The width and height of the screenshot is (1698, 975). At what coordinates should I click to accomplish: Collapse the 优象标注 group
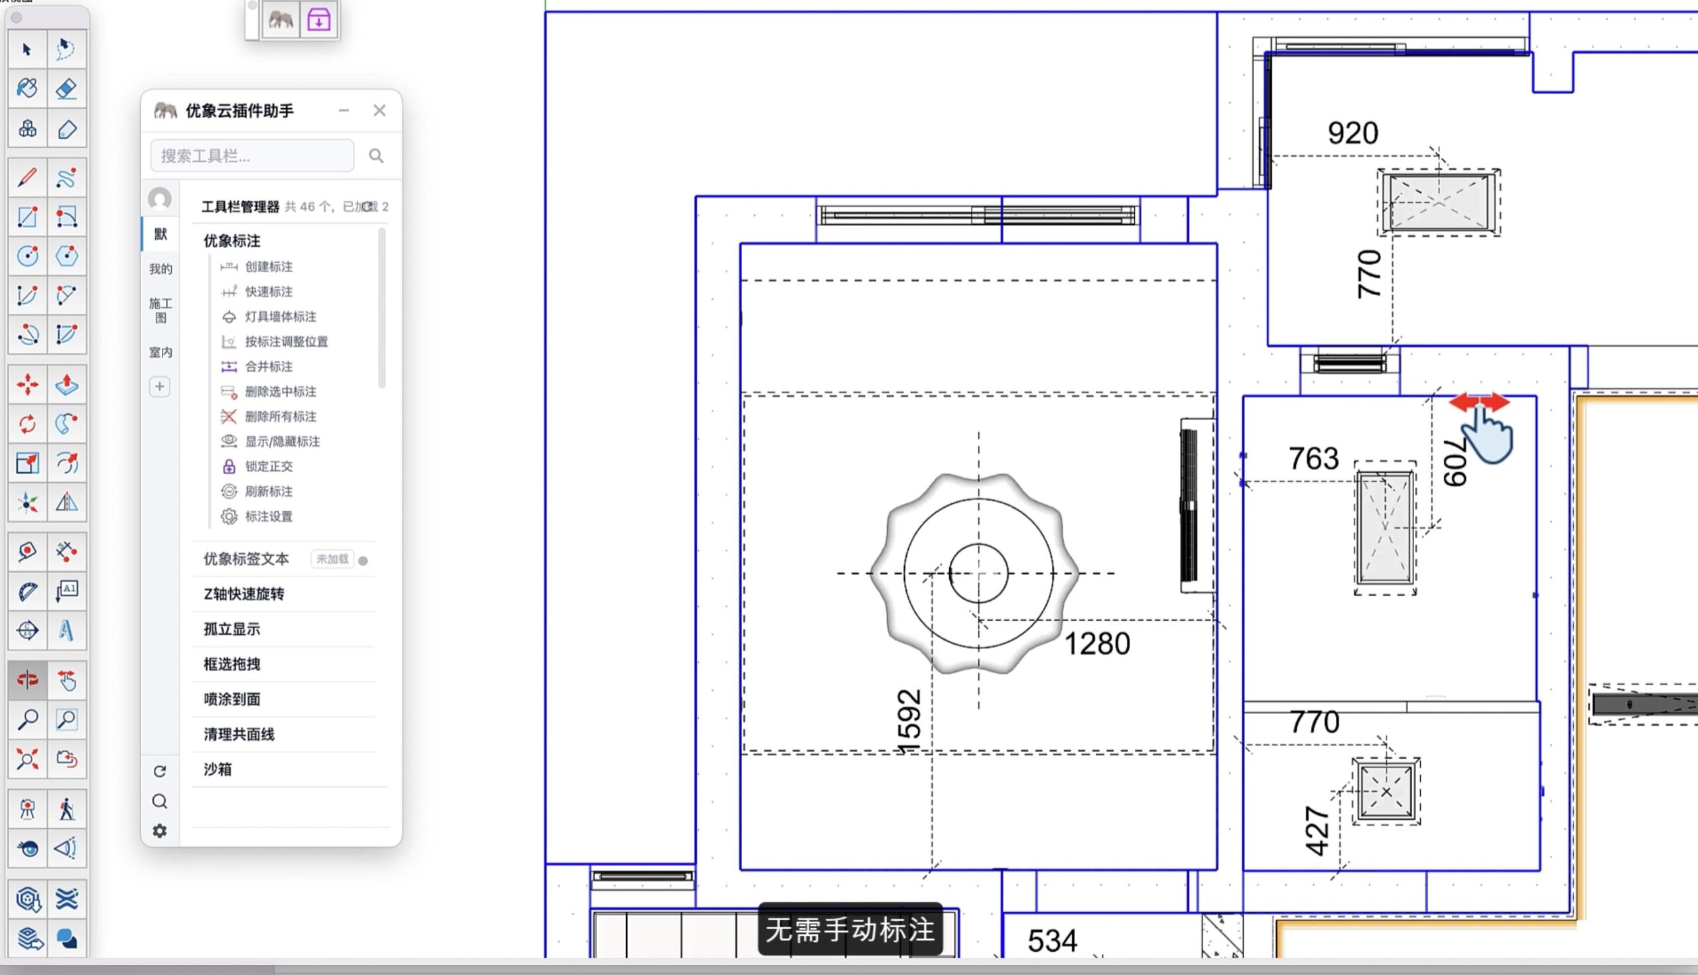[x=231, y=240]
